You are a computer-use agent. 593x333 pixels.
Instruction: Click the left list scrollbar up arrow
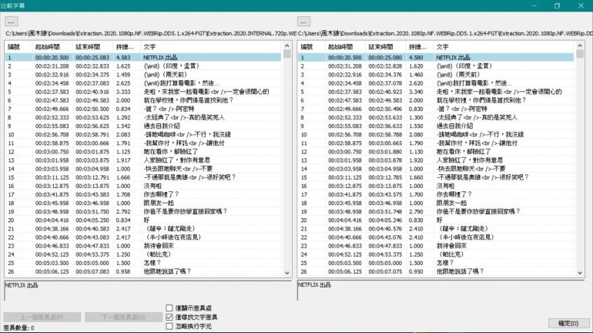286,45
